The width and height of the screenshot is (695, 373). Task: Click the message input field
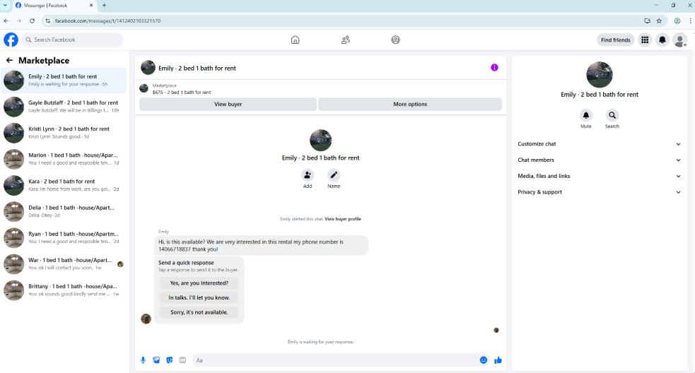click(x=336, y=360)
